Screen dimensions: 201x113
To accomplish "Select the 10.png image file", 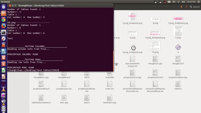I will 155,47.
